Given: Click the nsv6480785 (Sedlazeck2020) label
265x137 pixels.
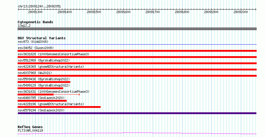Looking at the screenshot, I should tap(41, 98).
